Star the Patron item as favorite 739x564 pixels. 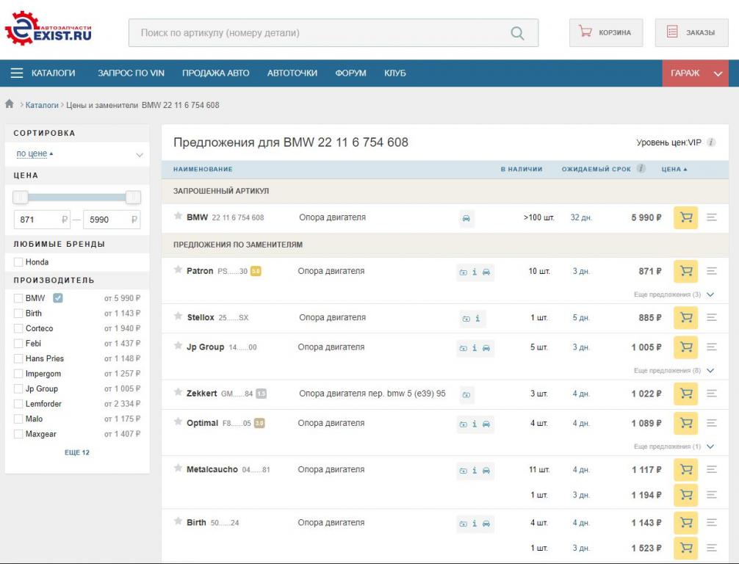point(179,270)
